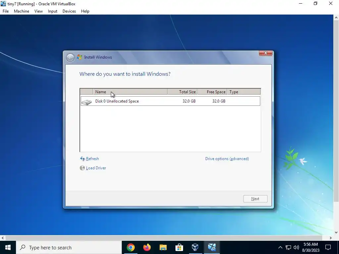Click the network icon in the system tray
339x254 pixels.
(288, 247)
